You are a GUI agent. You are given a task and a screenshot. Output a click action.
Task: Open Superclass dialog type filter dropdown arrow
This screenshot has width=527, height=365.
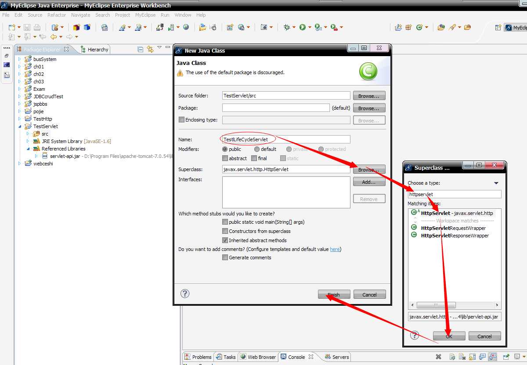496,183
